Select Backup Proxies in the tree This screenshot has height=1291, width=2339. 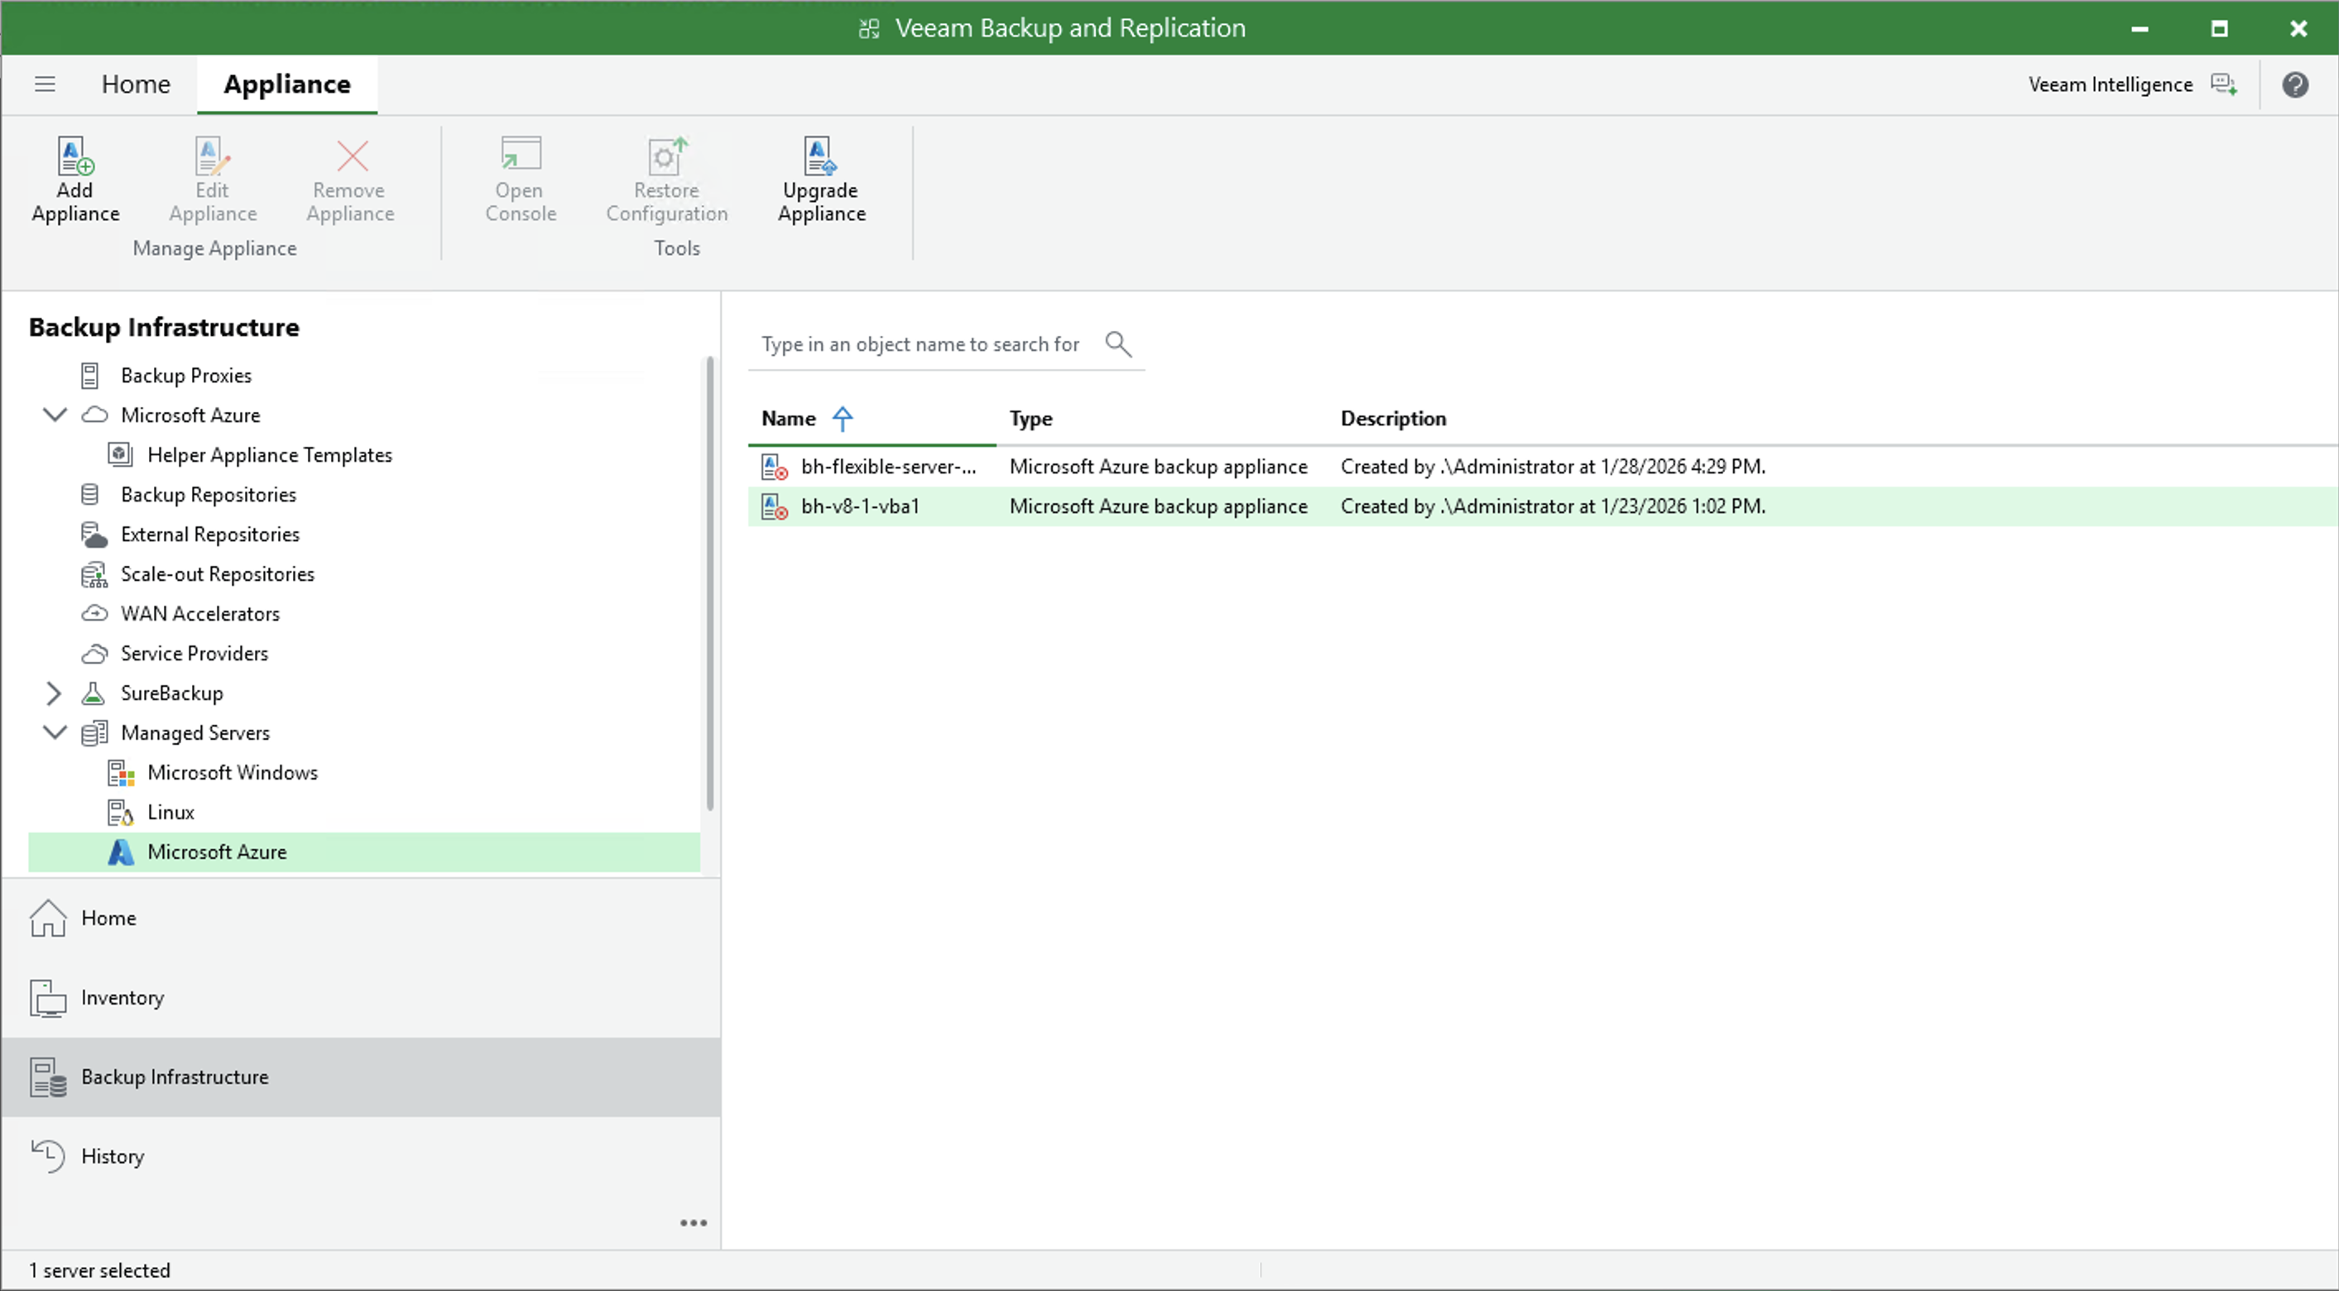pos(186,375)
